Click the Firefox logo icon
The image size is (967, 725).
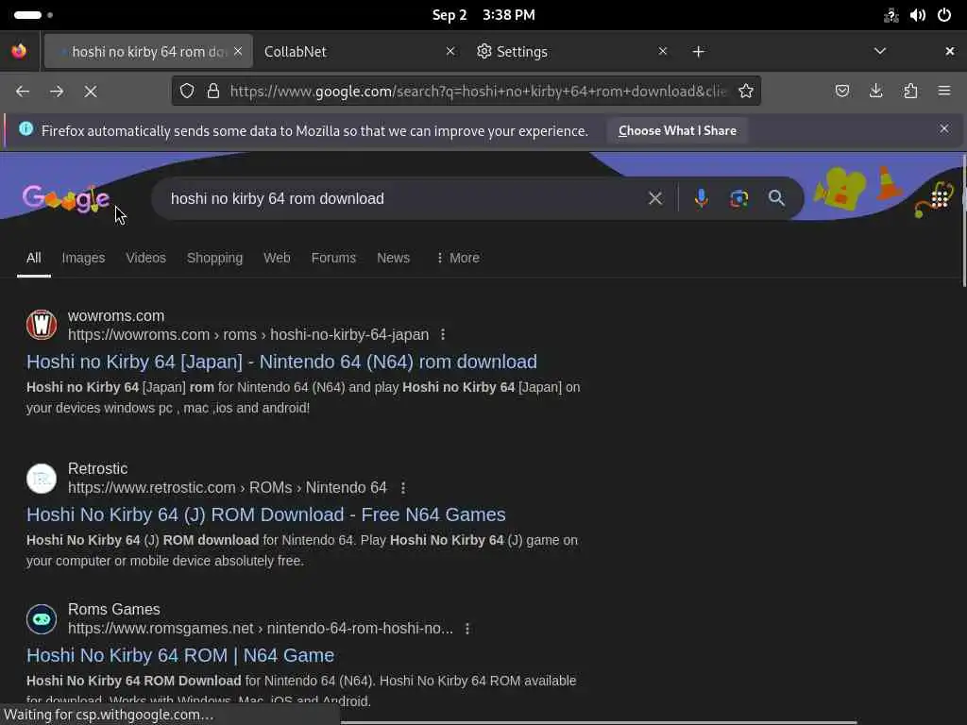pyautogui.click(x=19, y=51)
